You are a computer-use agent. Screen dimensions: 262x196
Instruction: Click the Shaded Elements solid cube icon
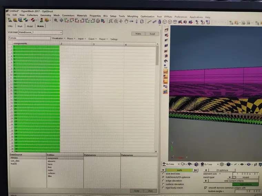coord(229,164)
